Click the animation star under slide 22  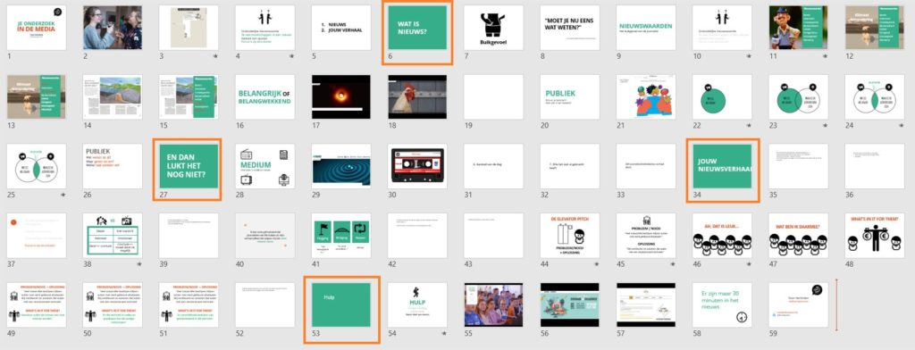click(749, 125)
